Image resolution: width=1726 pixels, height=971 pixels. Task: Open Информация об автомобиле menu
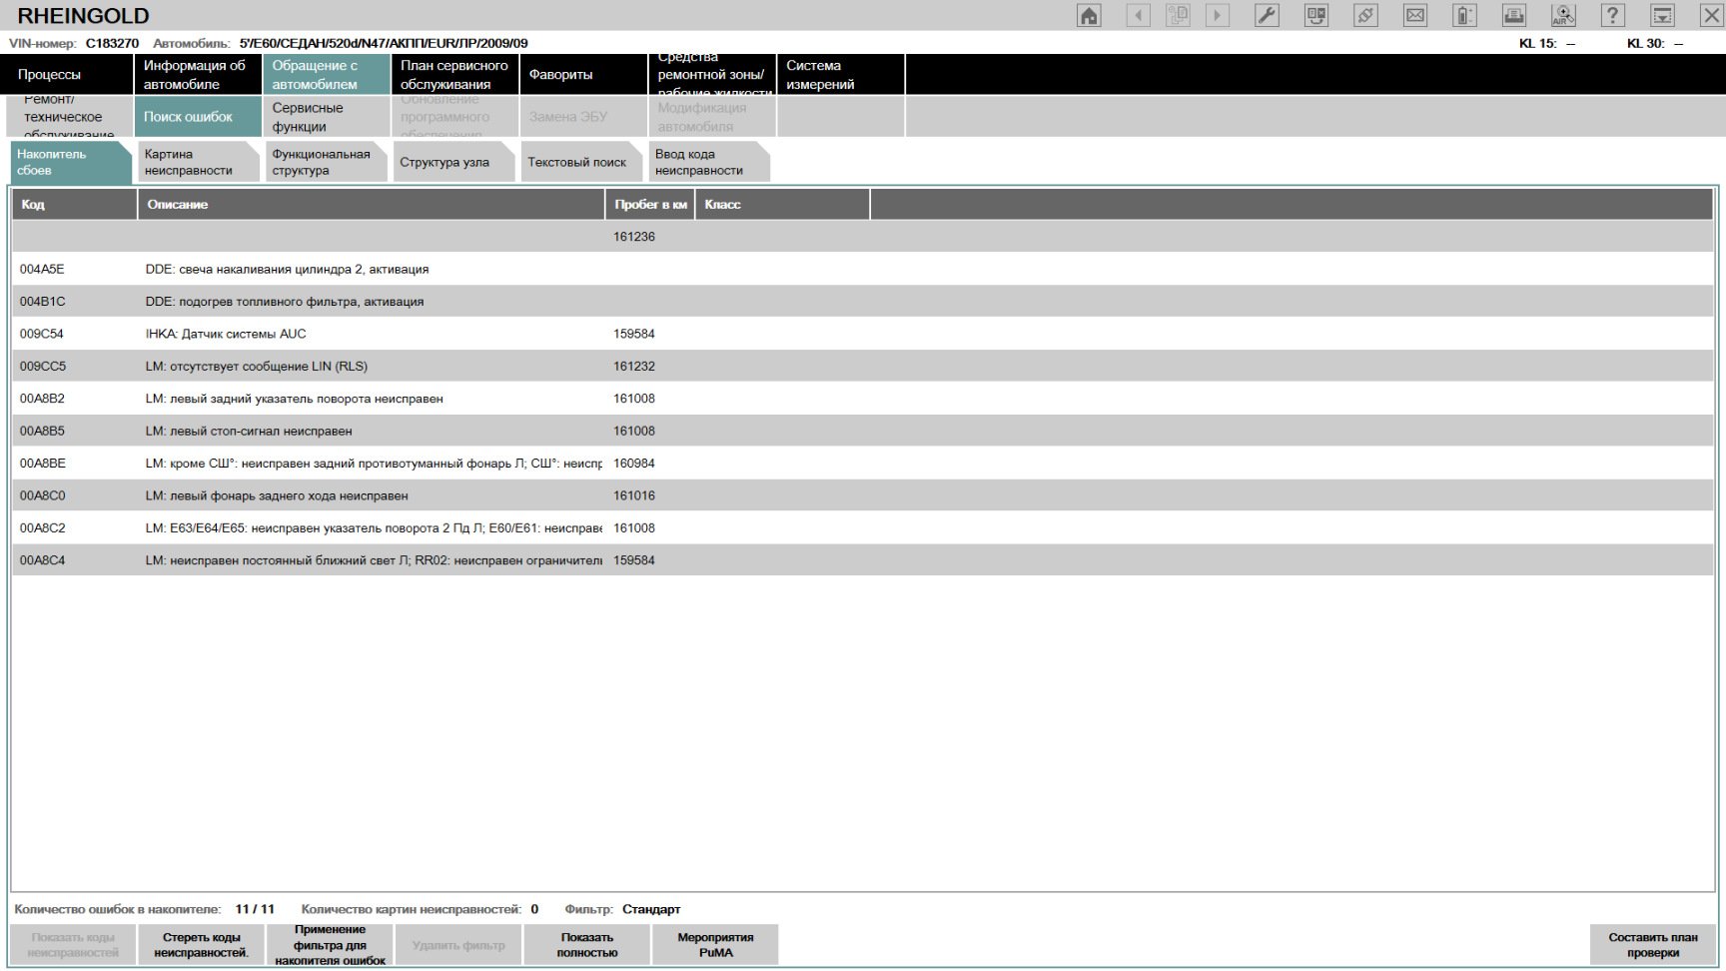(x=197, y=75)
